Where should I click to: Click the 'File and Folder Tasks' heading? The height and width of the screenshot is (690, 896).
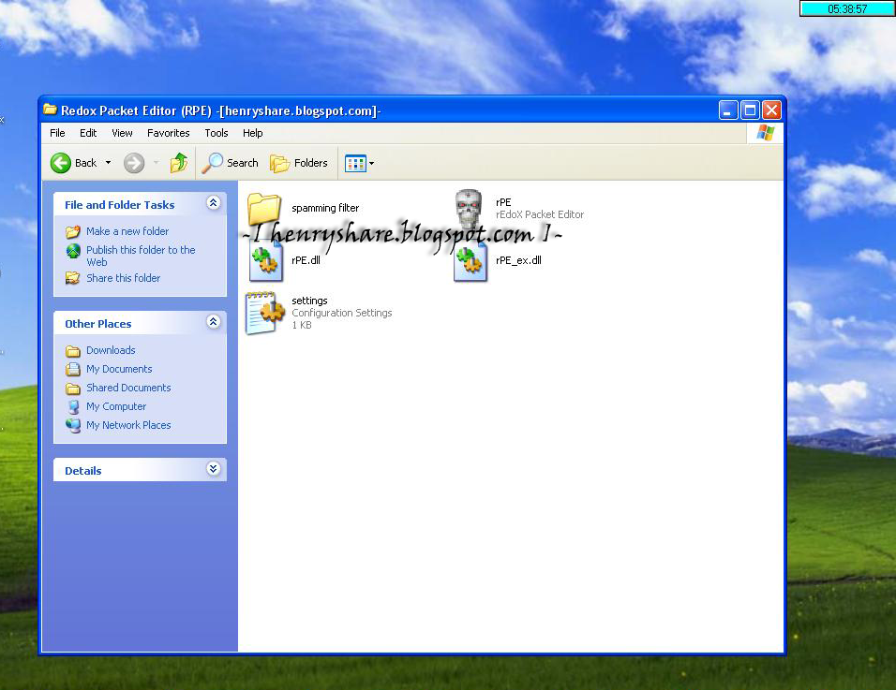point(119,205)
